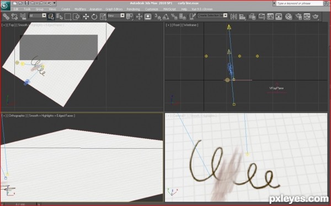This screenshot has width=331, height=206.
Task: Open the Modifiers menu
Action: pyautogui.click(x=80, y=9)
